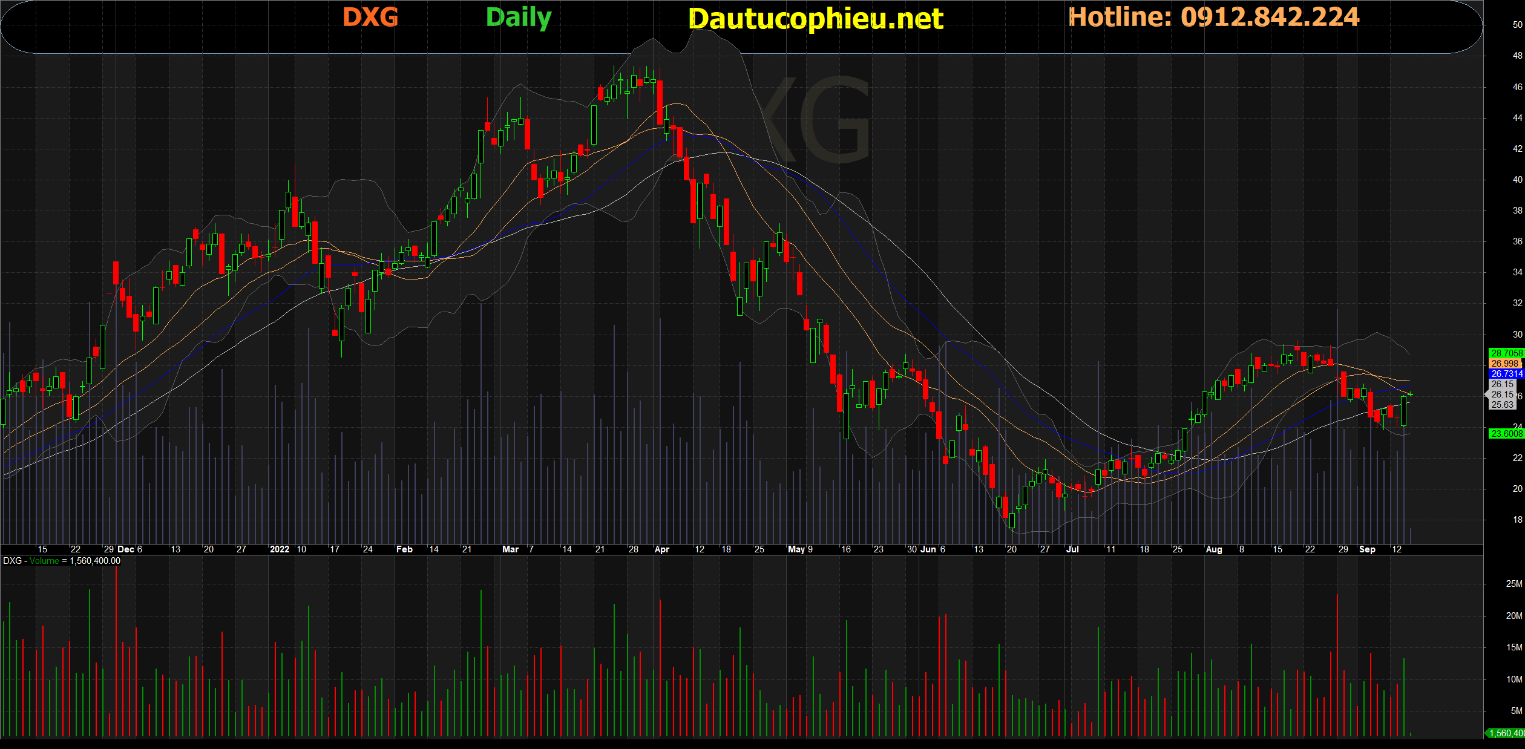Open the Dautucophieu.net watermark link
The width and height of the screenshot is (1525, 749).
pos(815,19)
